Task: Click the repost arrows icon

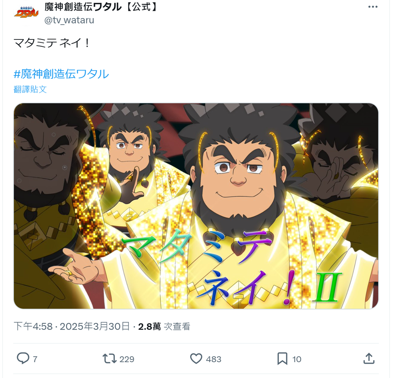Action: pos(109,358)
